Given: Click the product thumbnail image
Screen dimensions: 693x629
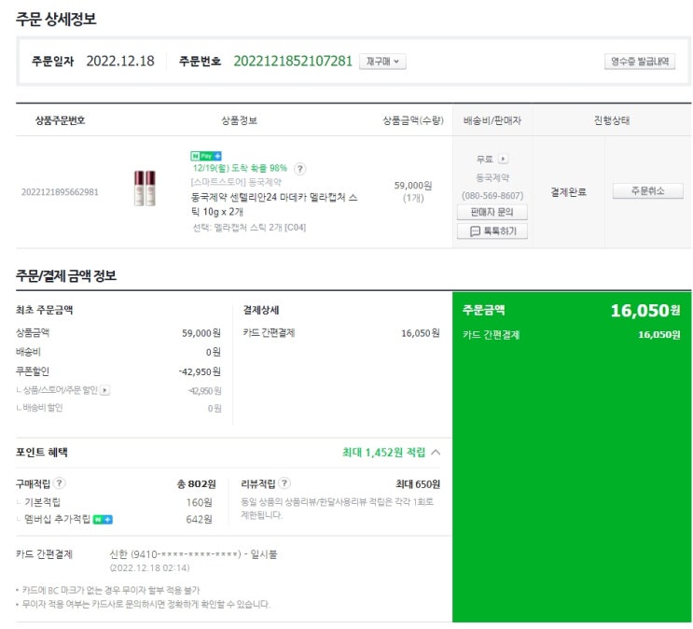Looking at the screenshot, I should pos(145,189).
